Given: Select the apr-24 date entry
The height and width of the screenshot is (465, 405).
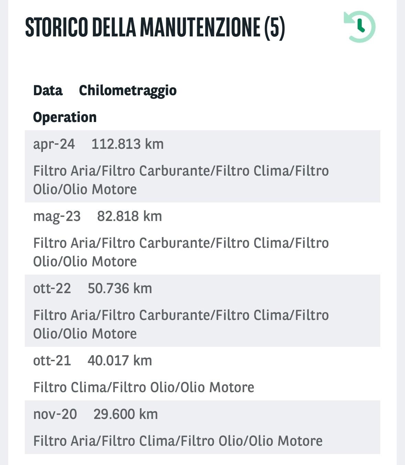Looking at the screenshot, I should click(54, 144).
